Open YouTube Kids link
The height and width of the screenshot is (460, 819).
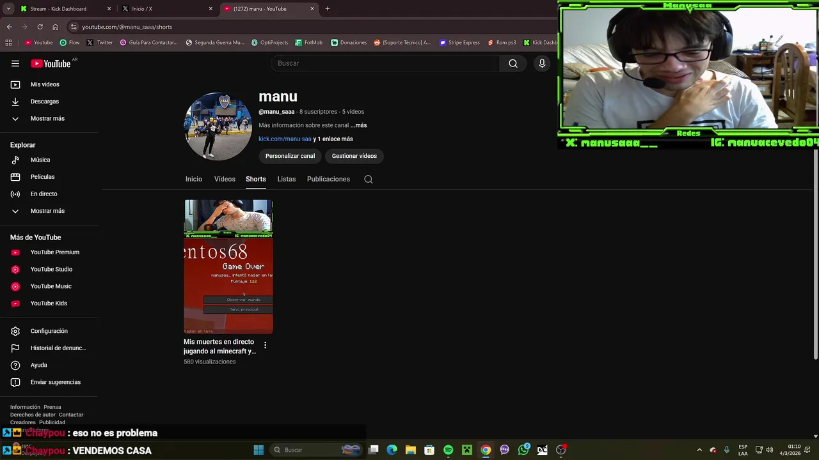point(49,303)
